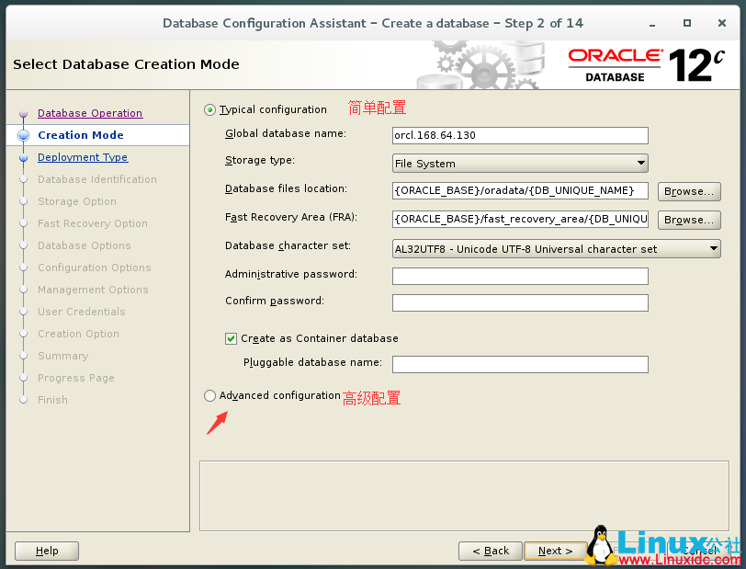Open Help for this wizard step
746x569 pixels.
(x=46, y=550)
